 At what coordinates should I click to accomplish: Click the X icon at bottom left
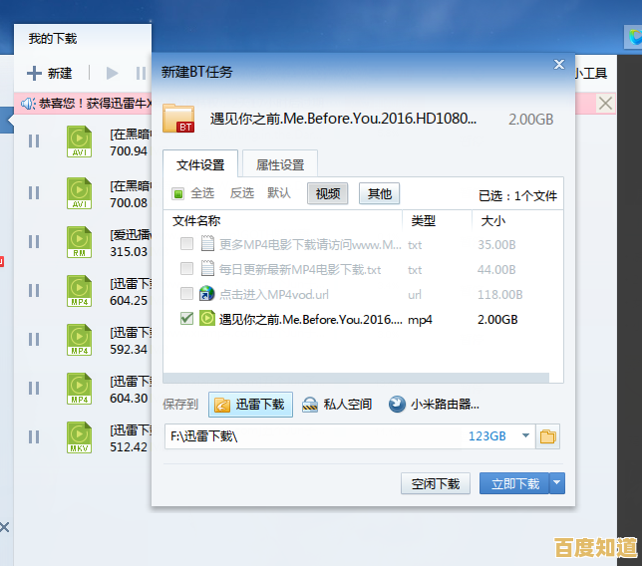[4, 527]
